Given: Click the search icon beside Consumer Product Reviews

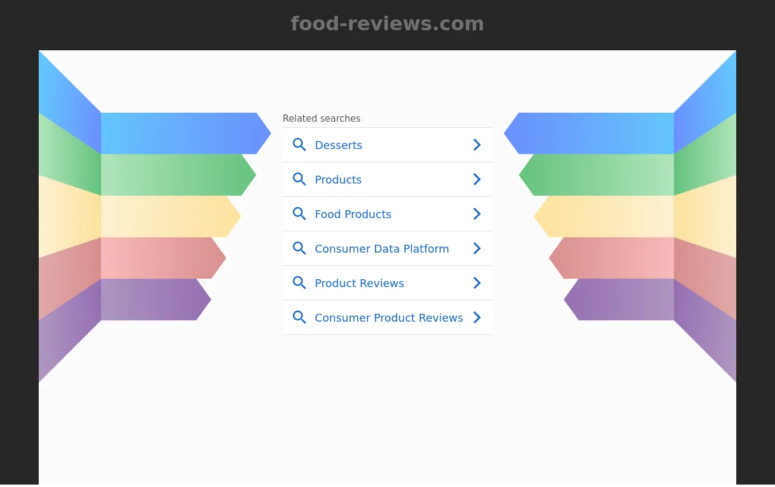Looking at the screenshot, I should point(299,317).
